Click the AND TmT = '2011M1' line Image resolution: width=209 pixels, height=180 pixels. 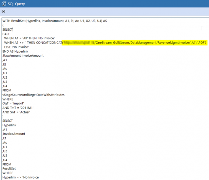point(18,108)
